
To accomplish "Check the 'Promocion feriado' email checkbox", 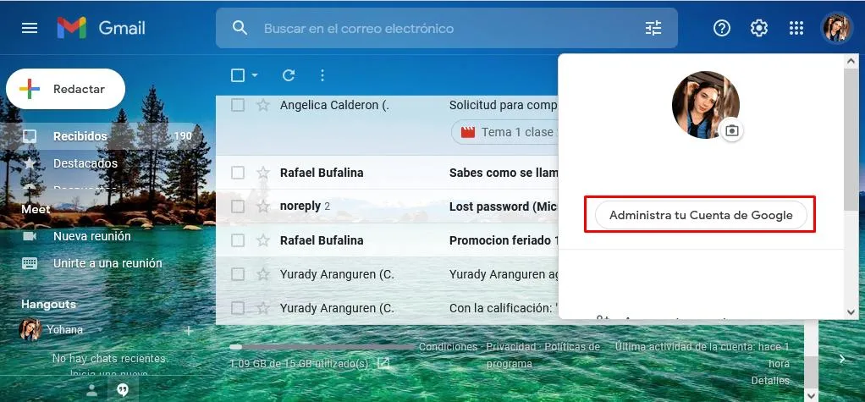I will [238, 240].
